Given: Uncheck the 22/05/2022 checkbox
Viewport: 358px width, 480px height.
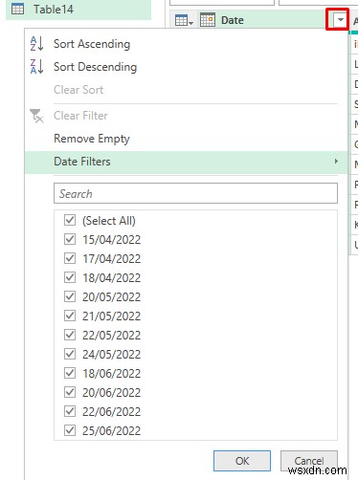Looking at the screenshot, I should pos(70,335).
